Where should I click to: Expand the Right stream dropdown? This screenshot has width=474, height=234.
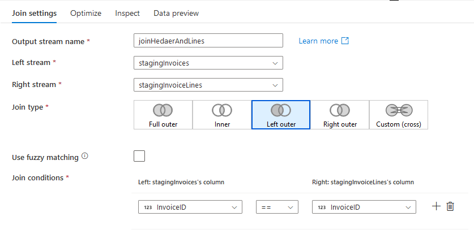point(208,85)
